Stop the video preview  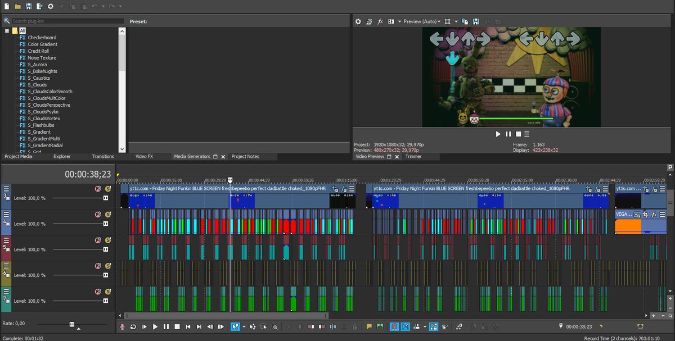click(x=518, y=134)
